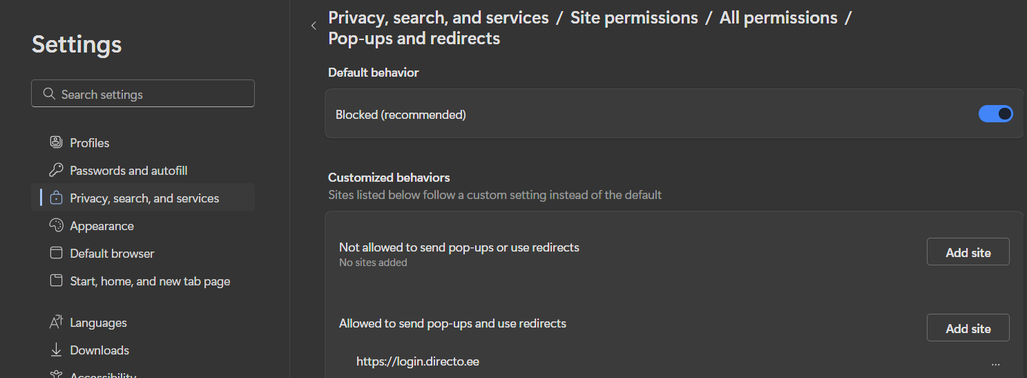Click the Start, home, new tab page icon

tap(56, 281)
